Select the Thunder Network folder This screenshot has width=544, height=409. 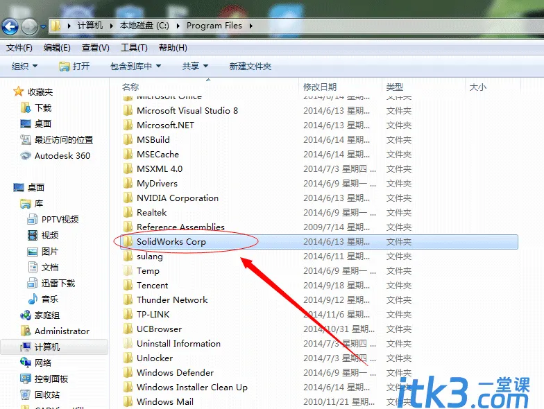point(172,299)
